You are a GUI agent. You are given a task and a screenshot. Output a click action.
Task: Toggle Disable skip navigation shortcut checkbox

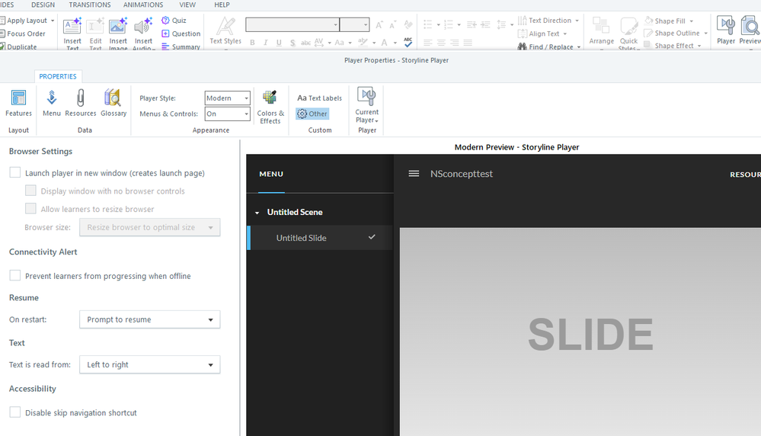coord(15,412)
